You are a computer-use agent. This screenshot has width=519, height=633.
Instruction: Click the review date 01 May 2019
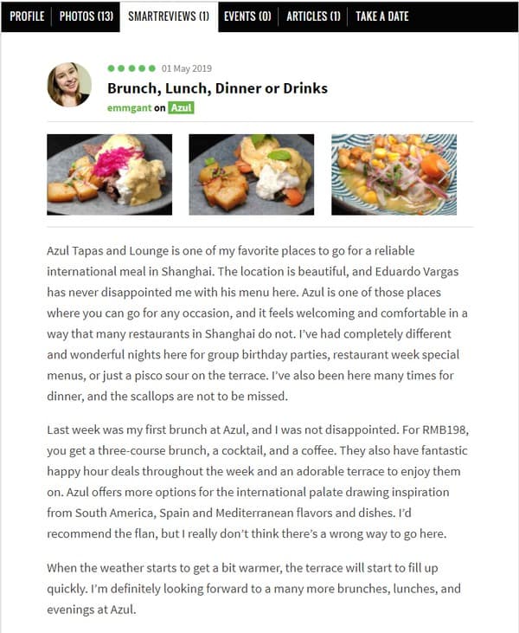coord(185,68)
